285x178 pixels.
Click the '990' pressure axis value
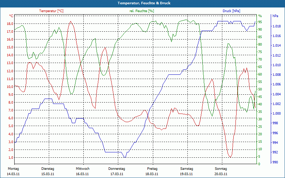[x=275, y=162]
